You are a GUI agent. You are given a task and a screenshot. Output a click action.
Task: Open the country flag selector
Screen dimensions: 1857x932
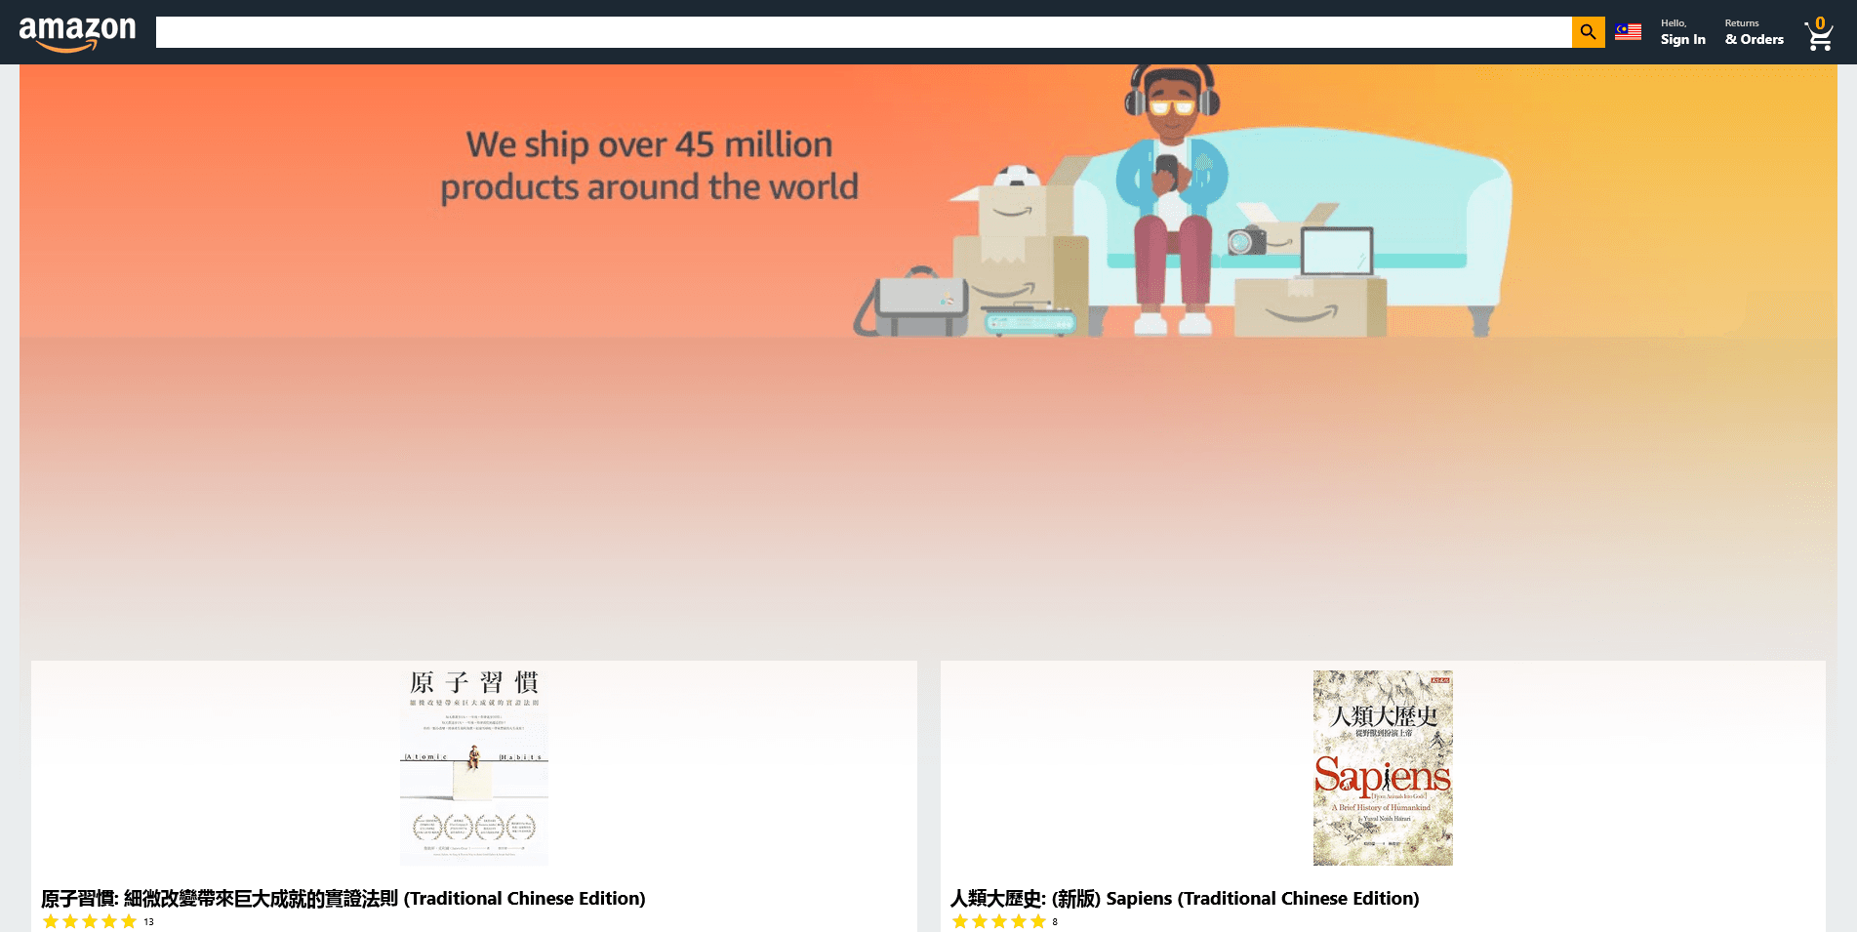coord(1628,32)
